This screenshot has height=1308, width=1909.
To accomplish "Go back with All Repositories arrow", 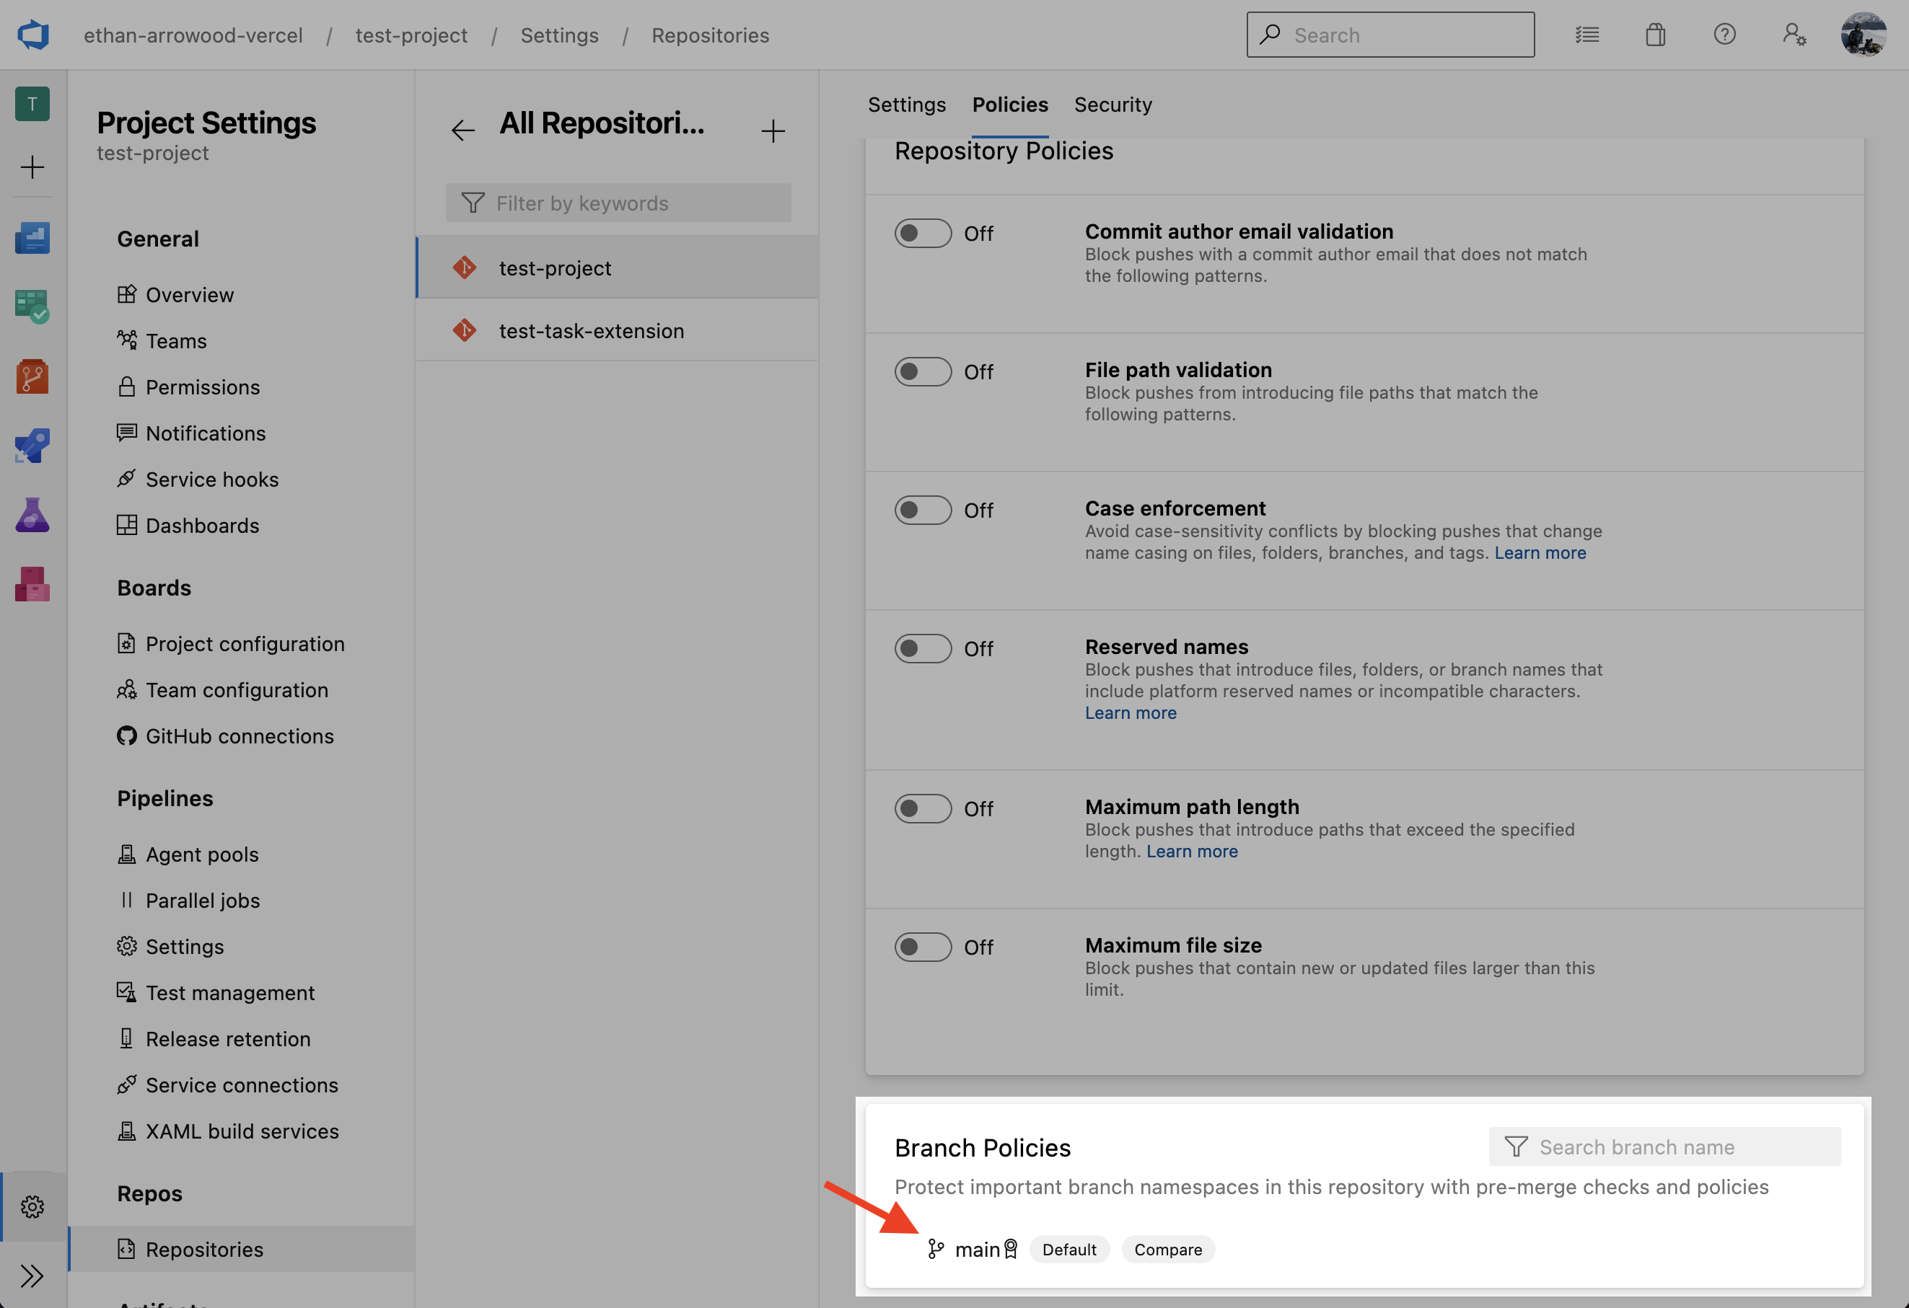I will (x=462, y=131).
